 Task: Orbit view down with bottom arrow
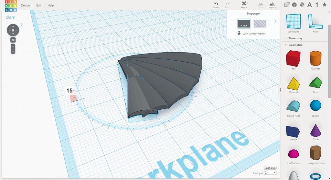(13, 34)
